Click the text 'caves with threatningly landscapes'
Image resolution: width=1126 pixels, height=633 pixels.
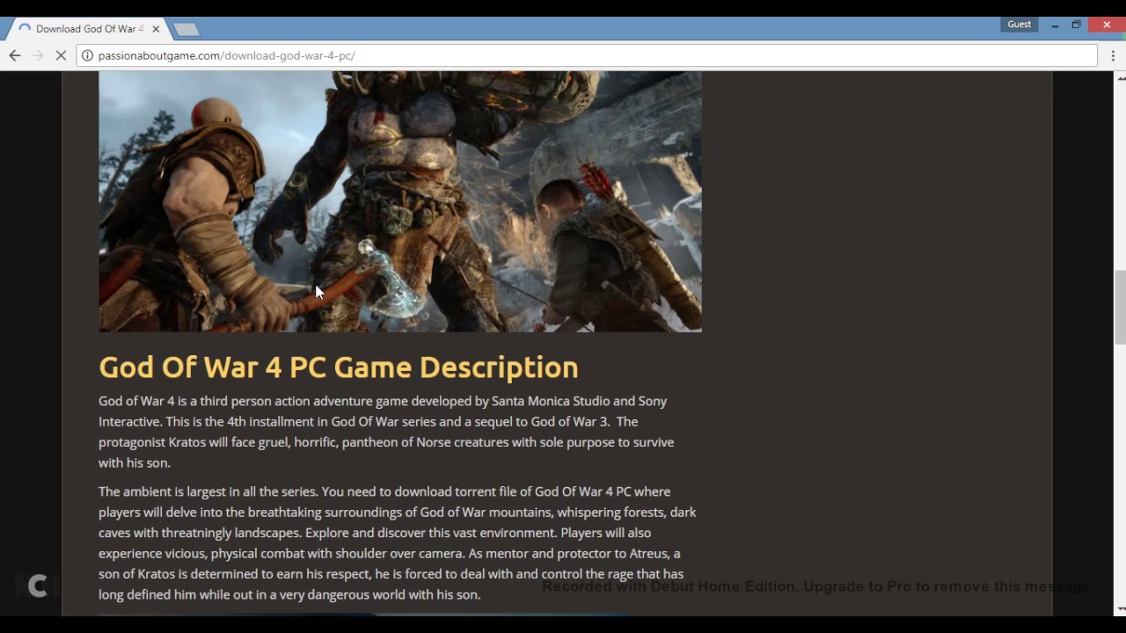pos(200,533)
